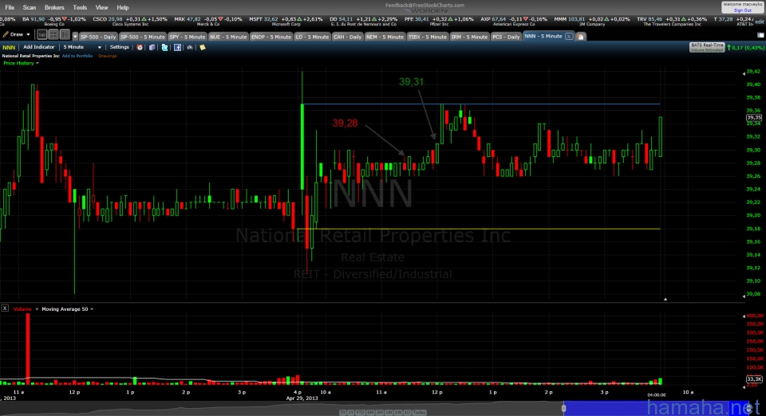Click the 33,3K volume value label
Viewport: 766px width, 416px height.
click(x=754, y=379)
